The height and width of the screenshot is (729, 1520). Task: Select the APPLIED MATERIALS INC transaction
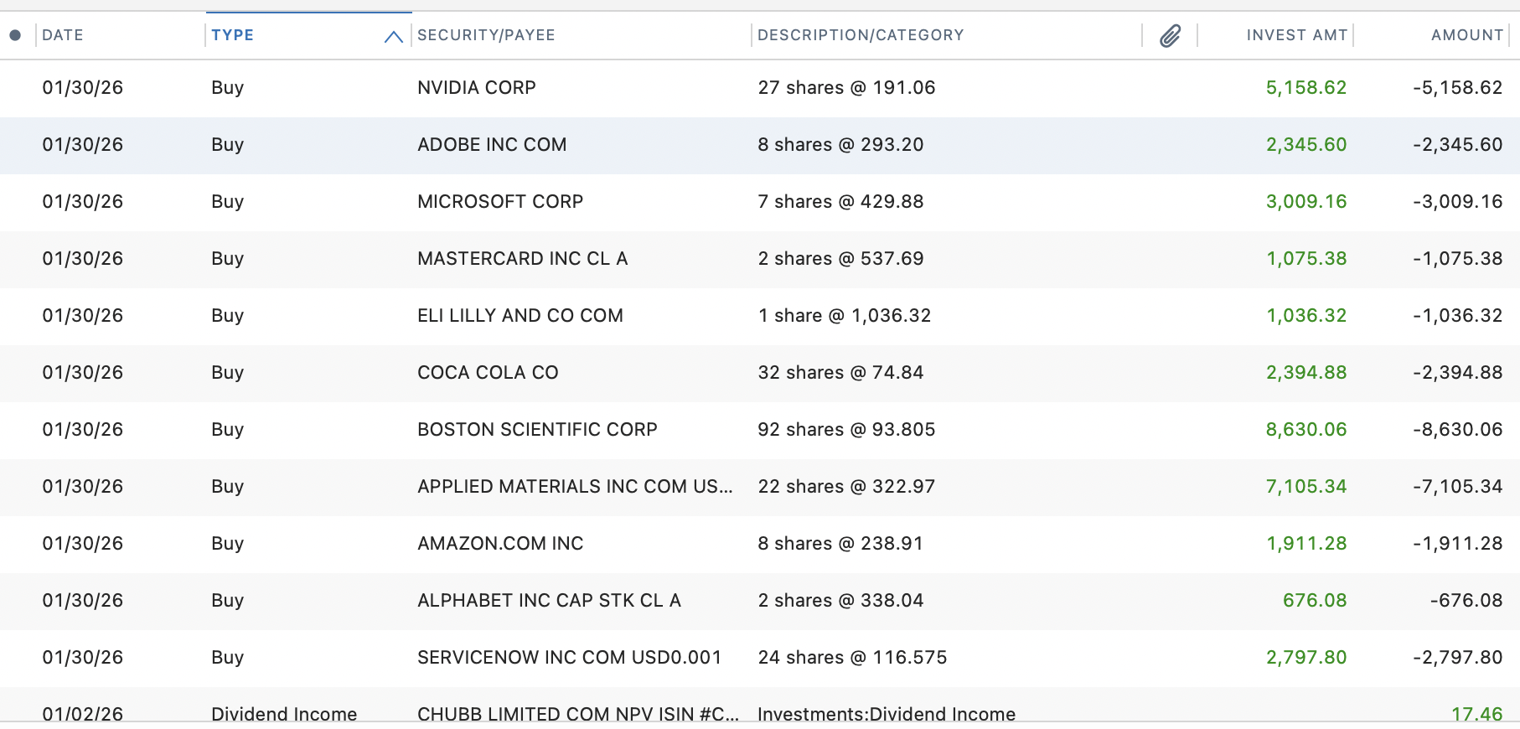point(760,487)
